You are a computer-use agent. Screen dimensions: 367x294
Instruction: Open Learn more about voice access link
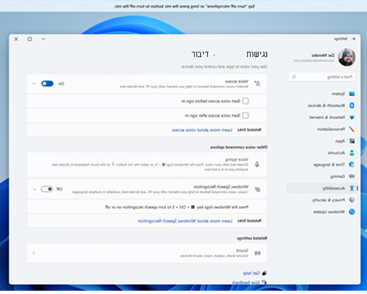click(202, 130)
